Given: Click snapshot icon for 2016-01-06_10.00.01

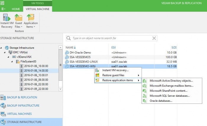Looking at the screenshot, I should tap(21, 75).
